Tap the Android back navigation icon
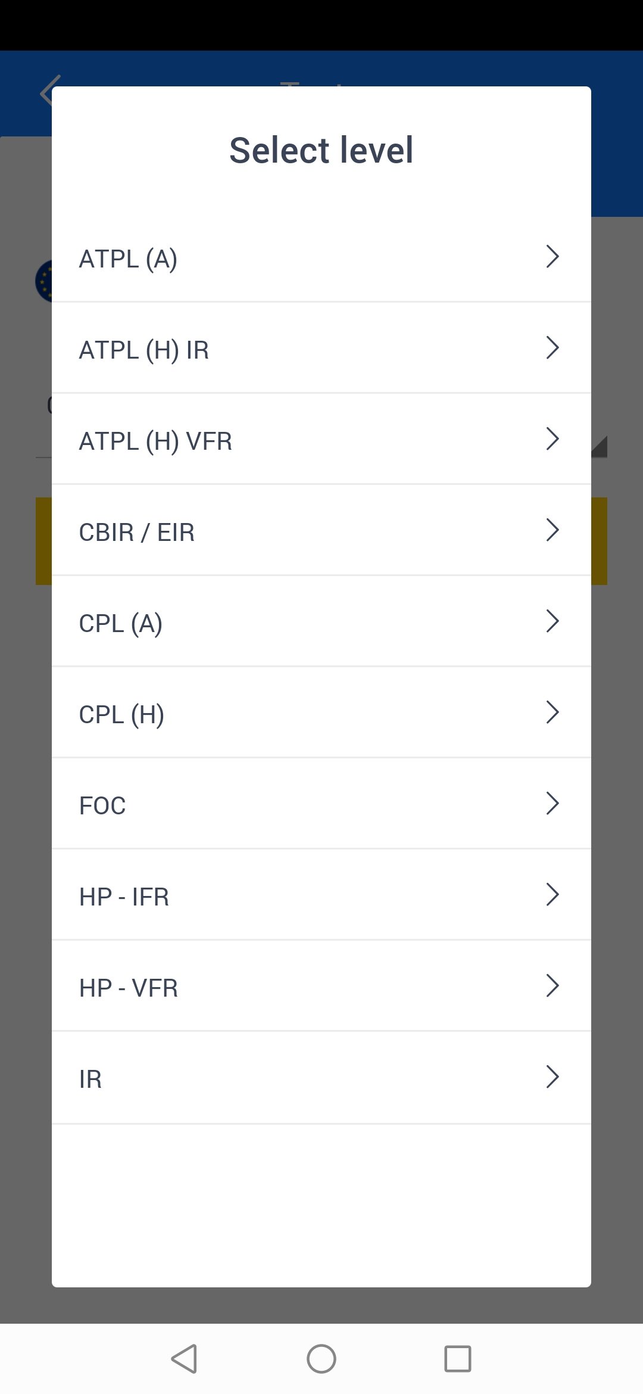Screen dimensions: 643x1394 (x=184, y=1359)
